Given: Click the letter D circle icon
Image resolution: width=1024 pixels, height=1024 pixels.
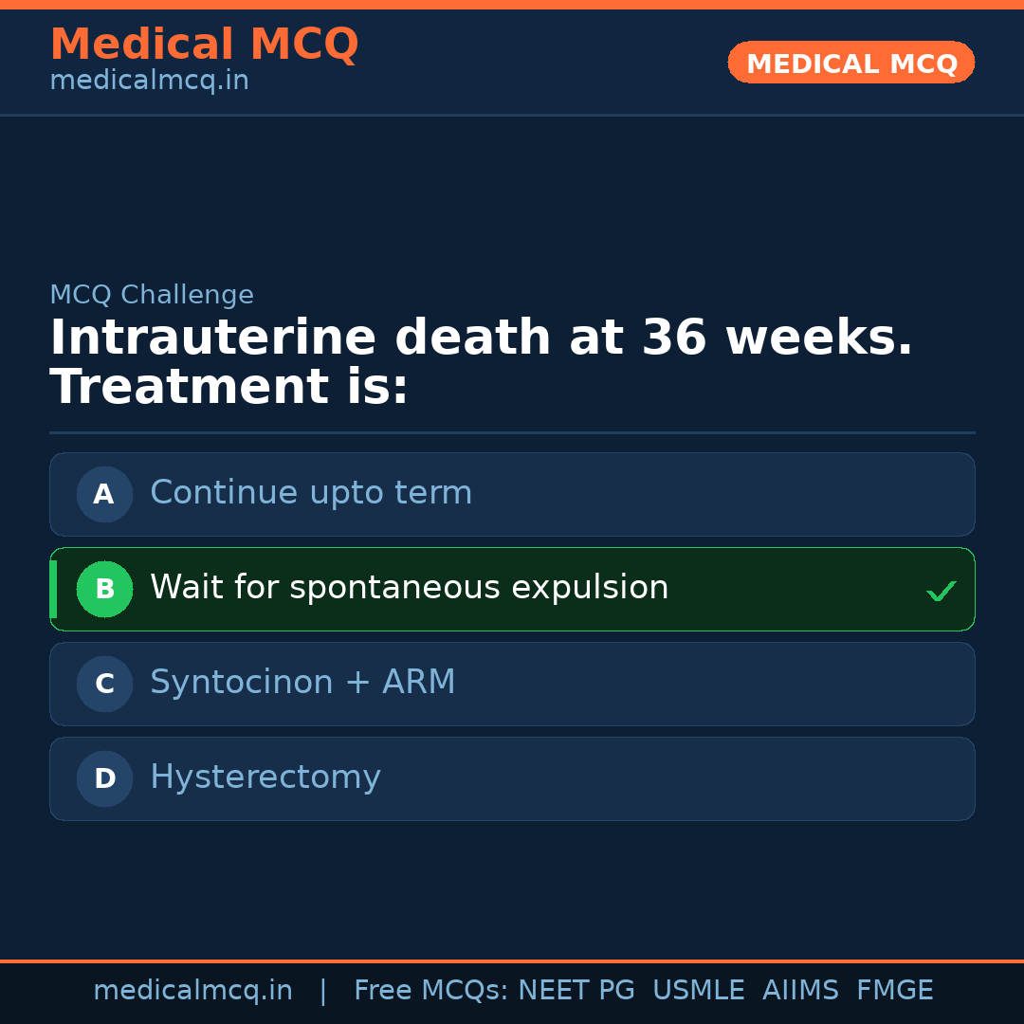Looking at the screenshot, I should (104, 778).
